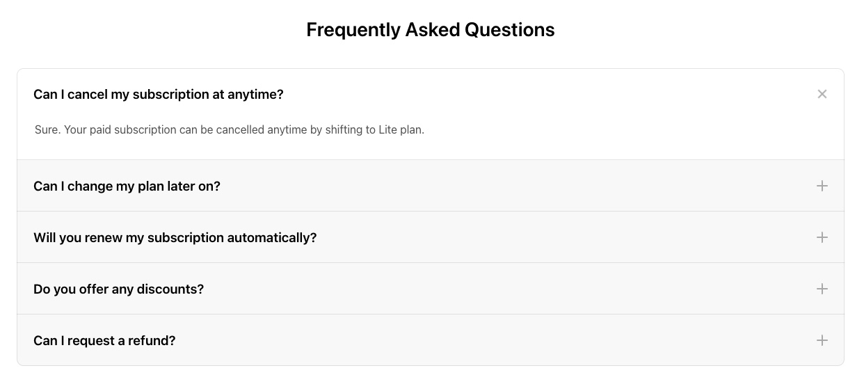
Task: Click the answer text about shifting to the Lite plan
Action: pos(230,130)
